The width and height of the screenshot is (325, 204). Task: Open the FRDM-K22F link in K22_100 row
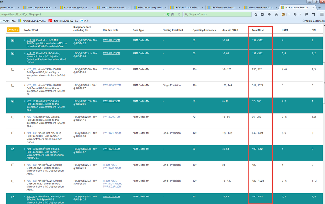(x=110, y=165)
